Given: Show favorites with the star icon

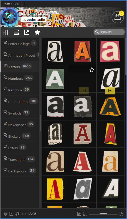Looking at the screenshot, I should (x=37, y=32).
